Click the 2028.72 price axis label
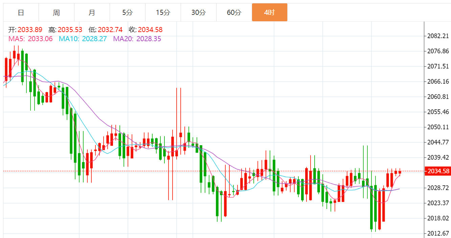Image resolution: width=451 pixels, height=238 pixels. pyautogui.click(x=438, y=188)
